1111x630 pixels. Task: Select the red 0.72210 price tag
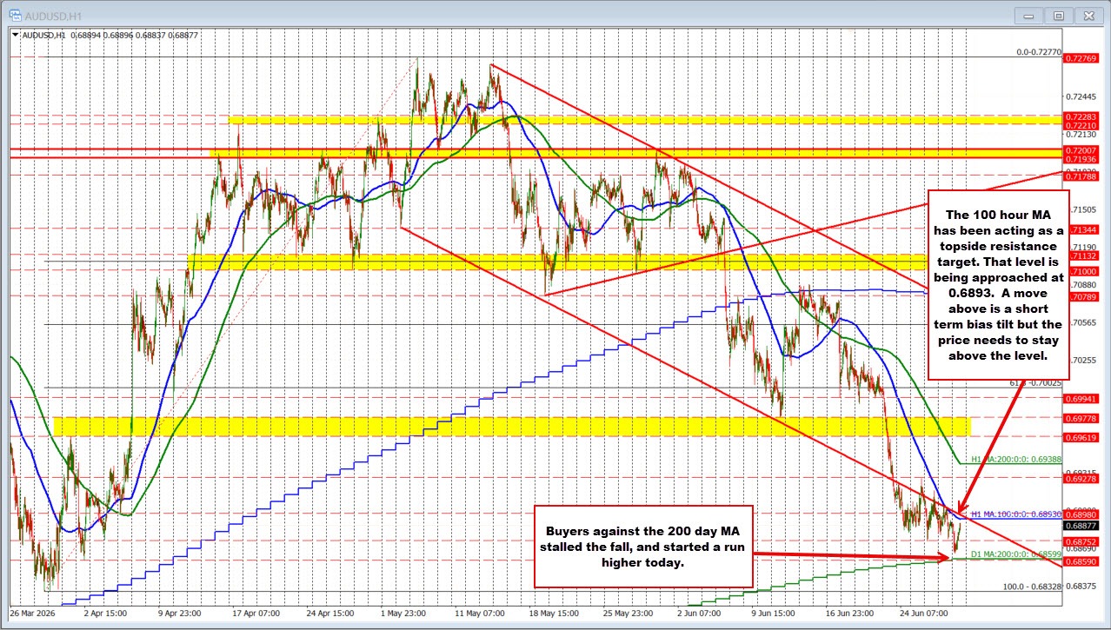click(x=1083, y=125)
